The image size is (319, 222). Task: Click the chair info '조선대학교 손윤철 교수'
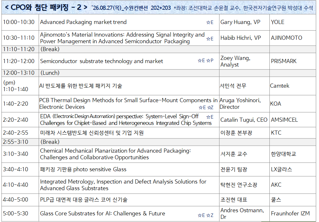click(214, 8)
